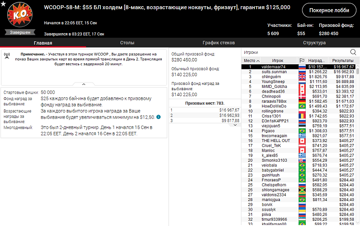Click the Призовых мест: 783. heading
This screenshot has width=360, height=226.
pos(204,103)
